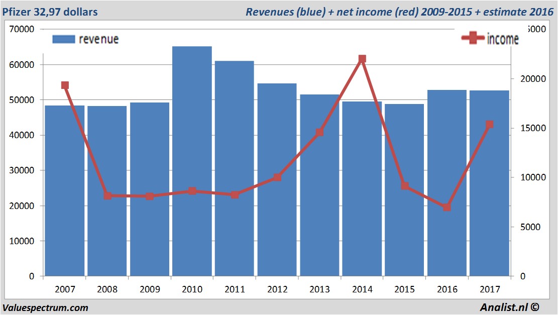Image resolution: width=558 pixels, height=315 pixels.
Task: Click the 2012 x-axis year label
Action: 277,289
